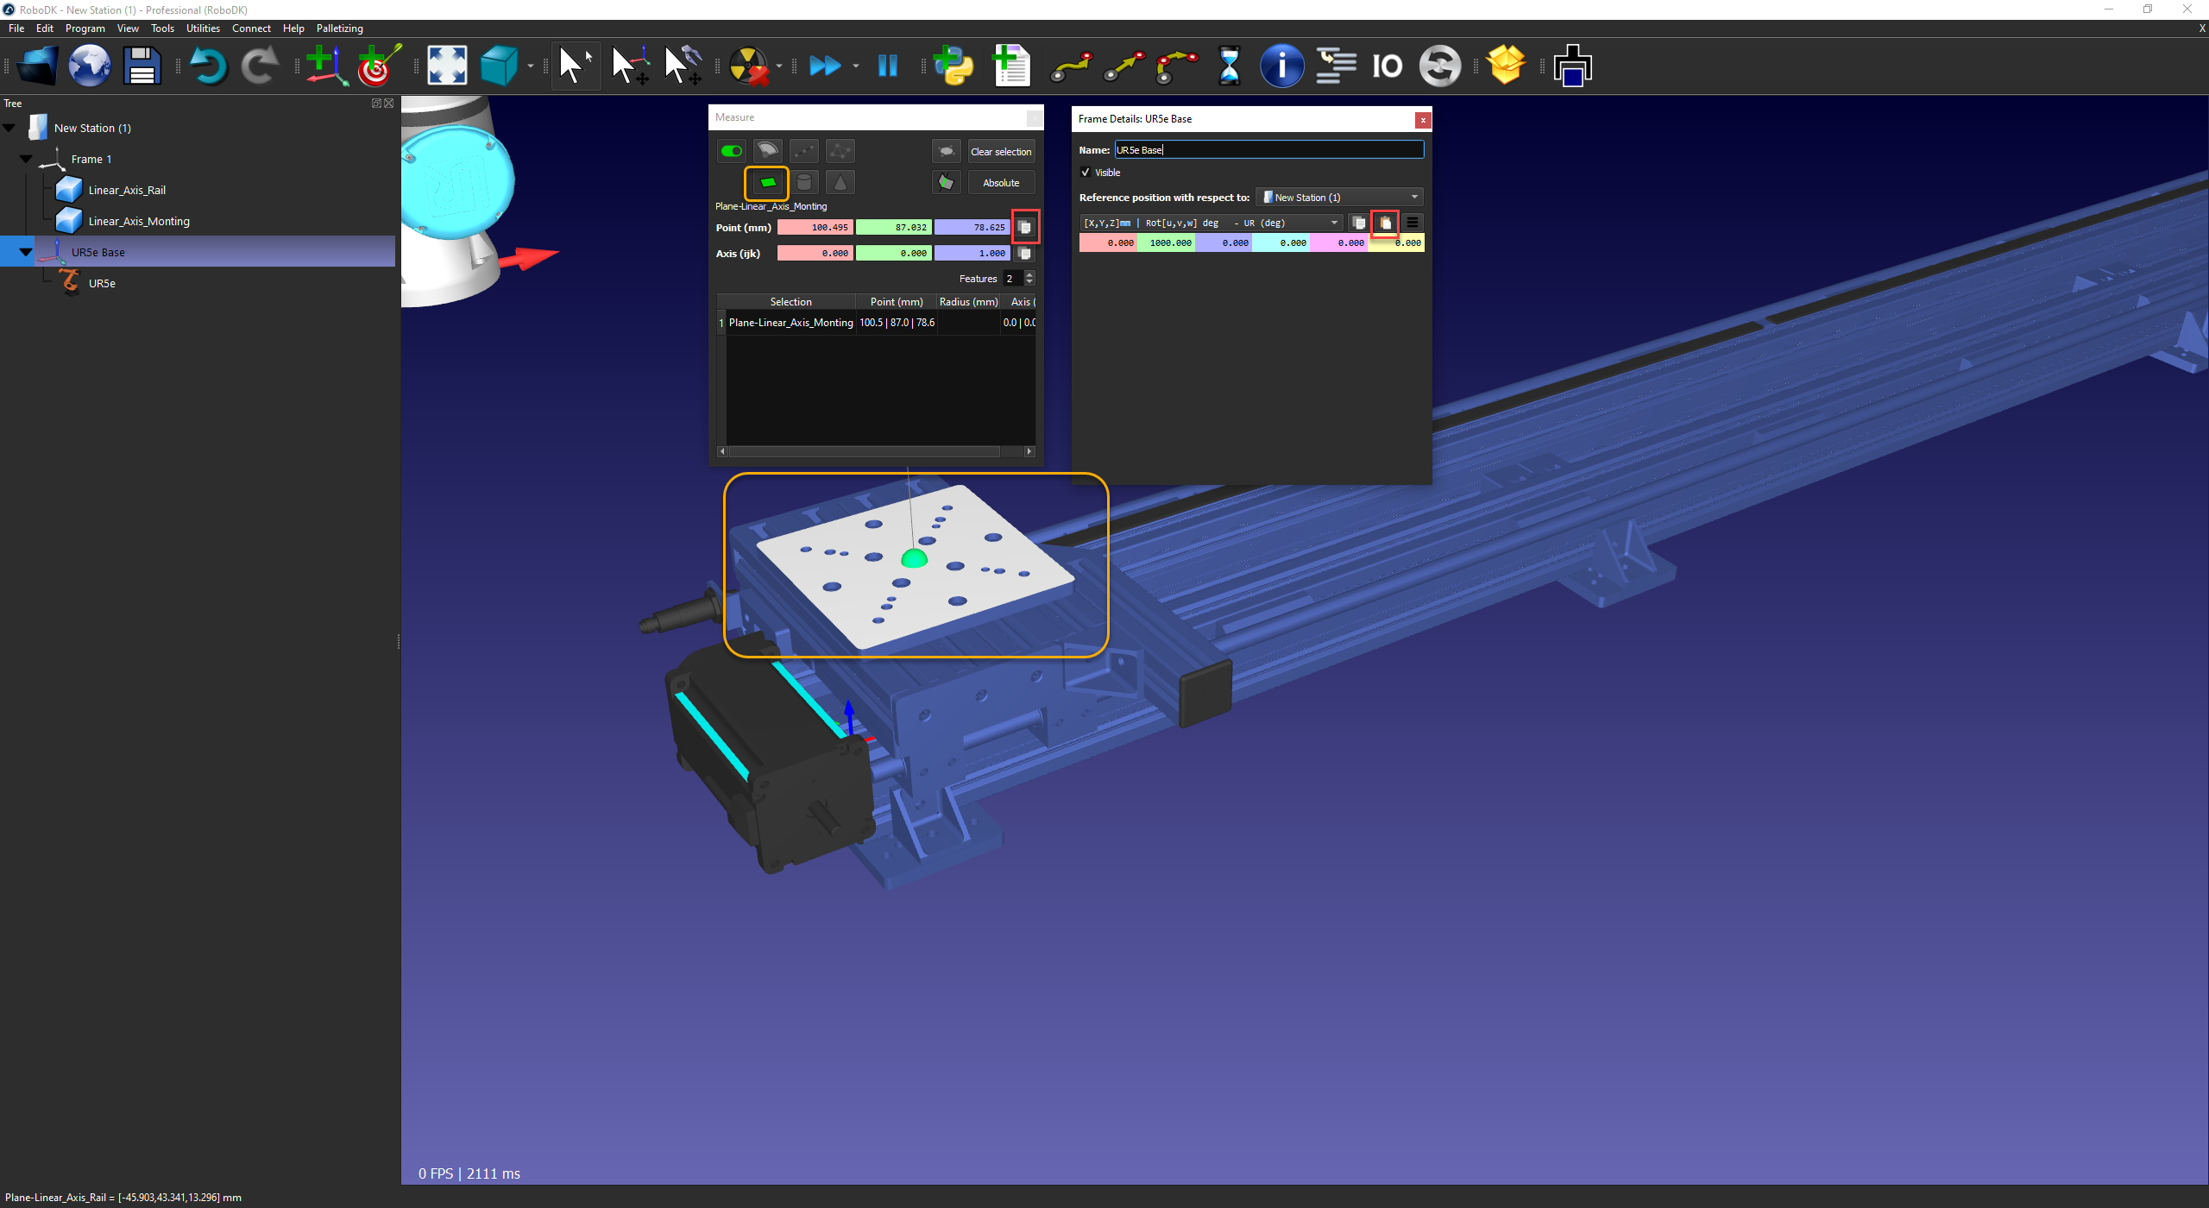Screen dimensions: 2209x1208
Task: Open the Utilities menu
Action: pyautogui.click(x=203, y=28)
